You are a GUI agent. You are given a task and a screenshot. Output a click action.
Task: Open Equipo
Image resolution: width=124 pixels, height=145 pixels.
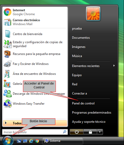coord(77,75)
